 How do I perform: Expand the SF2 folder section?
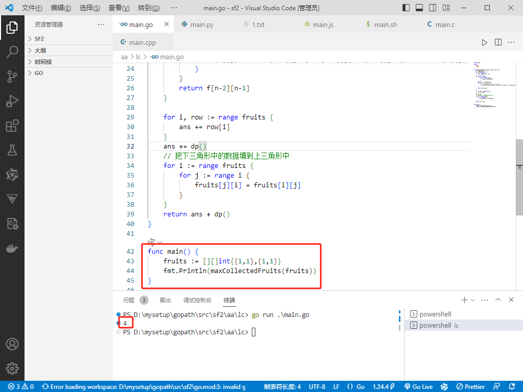tap(69, 39)
